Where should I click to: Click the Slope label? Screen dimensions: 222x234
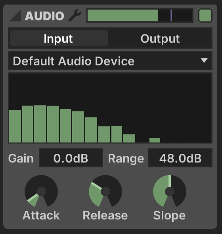coord(169,216)
